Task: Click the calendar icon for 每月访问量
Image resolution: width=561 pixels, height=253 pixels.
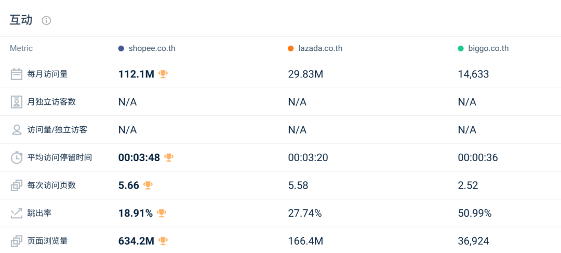Action: coord(17,74)
